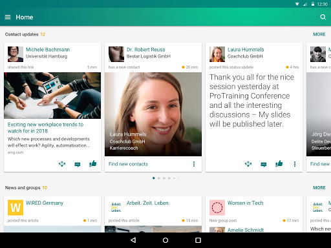Tap the Android home circle button
Screen dimensions: 331x248
tap(165, 240)
